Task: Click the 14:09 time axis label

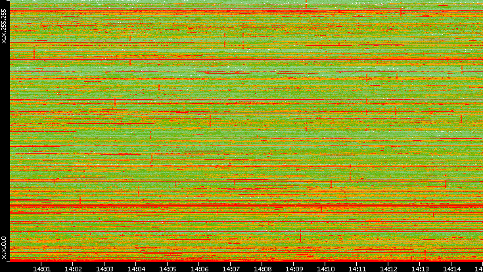Action: [x=294, y=269]
